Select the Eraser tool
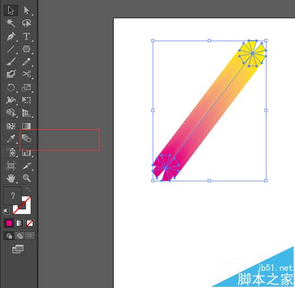Image resolution: width=295 pixels, height=288 pixels. [x=11, y=74]
